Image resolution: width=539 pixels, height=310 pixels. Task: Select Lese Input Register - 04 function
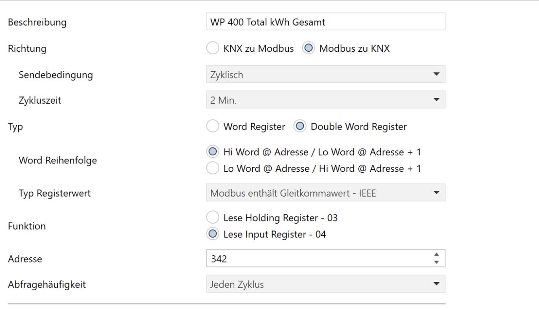click(212, 235)
